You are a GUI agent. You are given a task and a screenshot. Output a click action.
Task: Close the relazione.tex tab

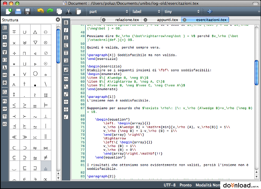pyautogui.click(x=104, y=20)
